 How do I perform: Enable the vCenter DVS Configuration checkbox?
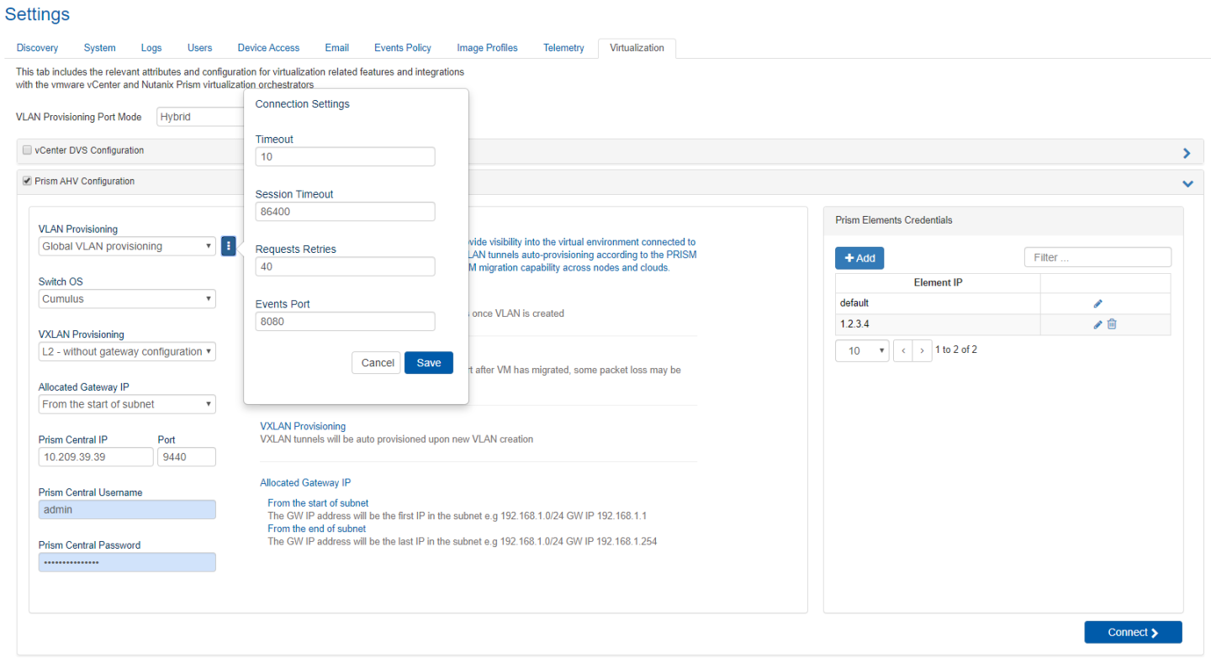click(x=28, y=150)
